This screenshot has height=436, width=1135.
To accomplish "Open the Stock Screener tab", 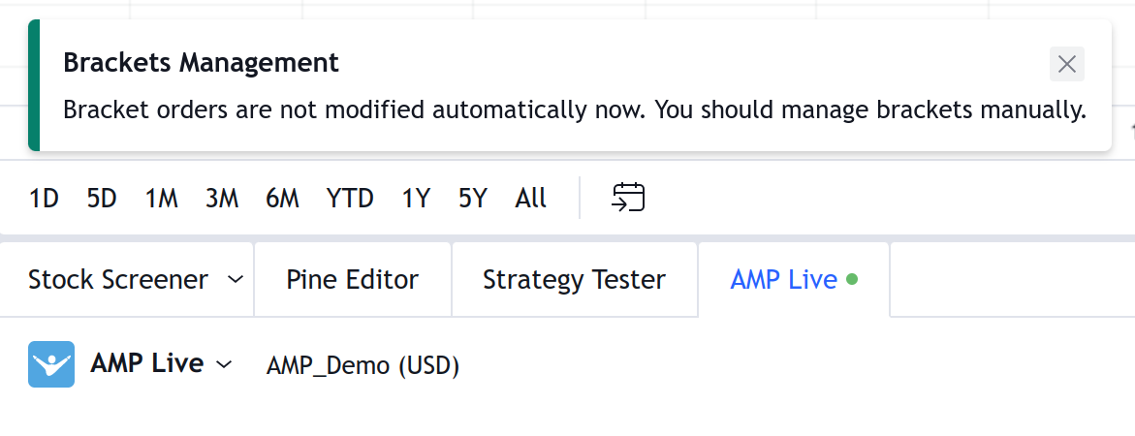I will (x=117, y=280).
